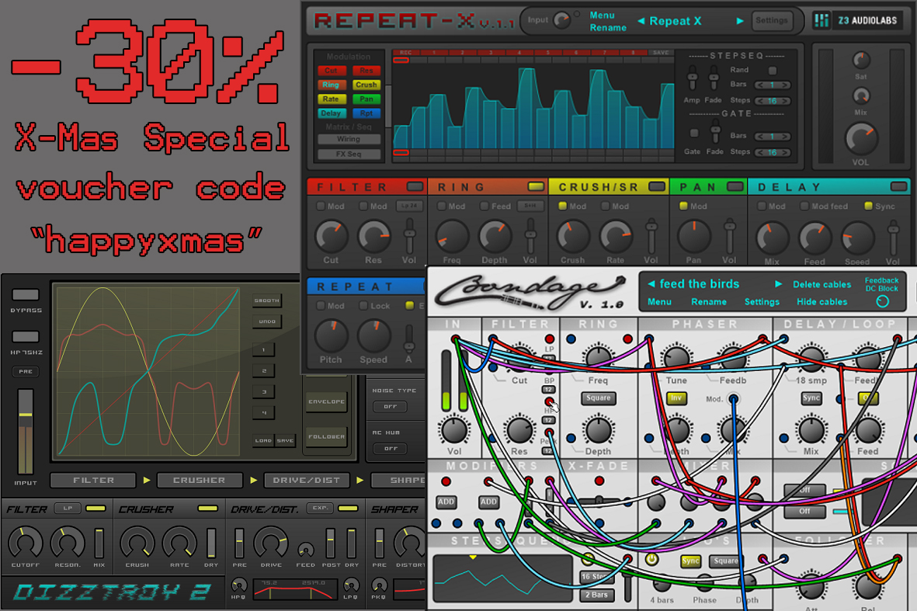Image resolution: width=917 pixels, height=611 pixels.
Task: Select the Dizztroy CRUSHER routing tab
Action: click(x=199, y=480)
